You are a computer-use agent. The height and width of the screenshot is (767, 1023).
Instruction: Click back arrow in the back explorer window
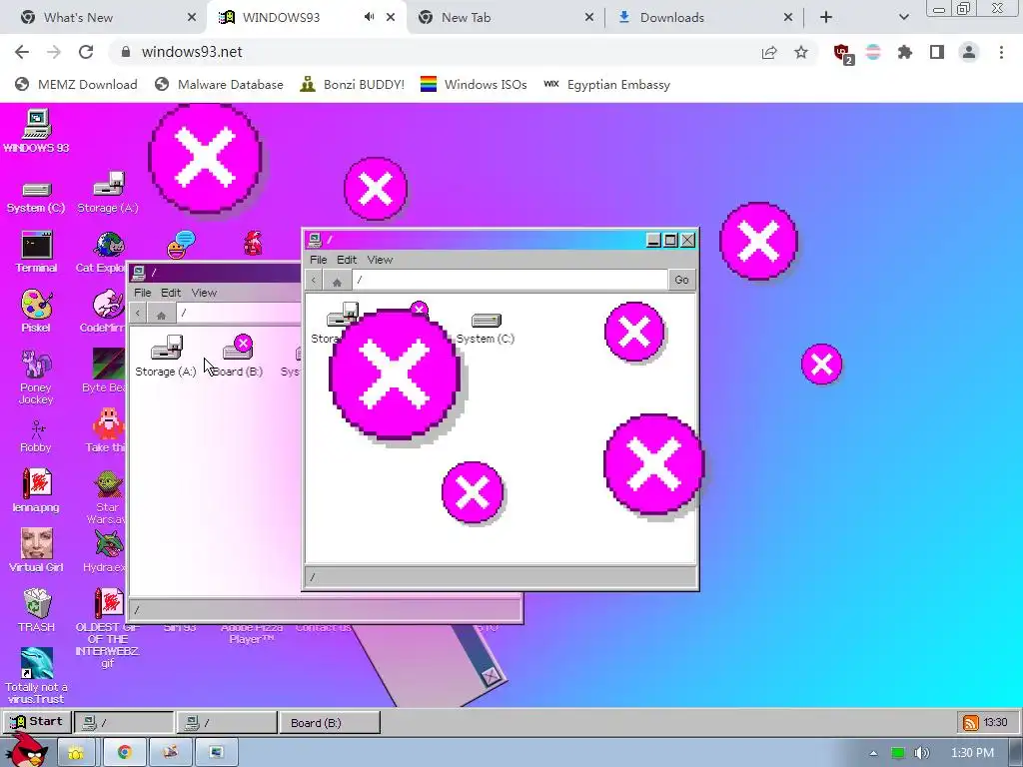[x=138, y=314]
